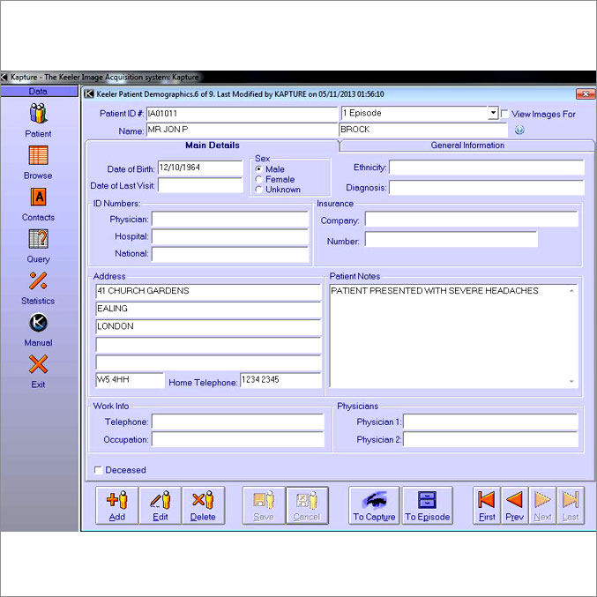The height and width of the screenshot is (597, 597).
Task: Click the round blue icon beside surname
Action: (519, 130)
